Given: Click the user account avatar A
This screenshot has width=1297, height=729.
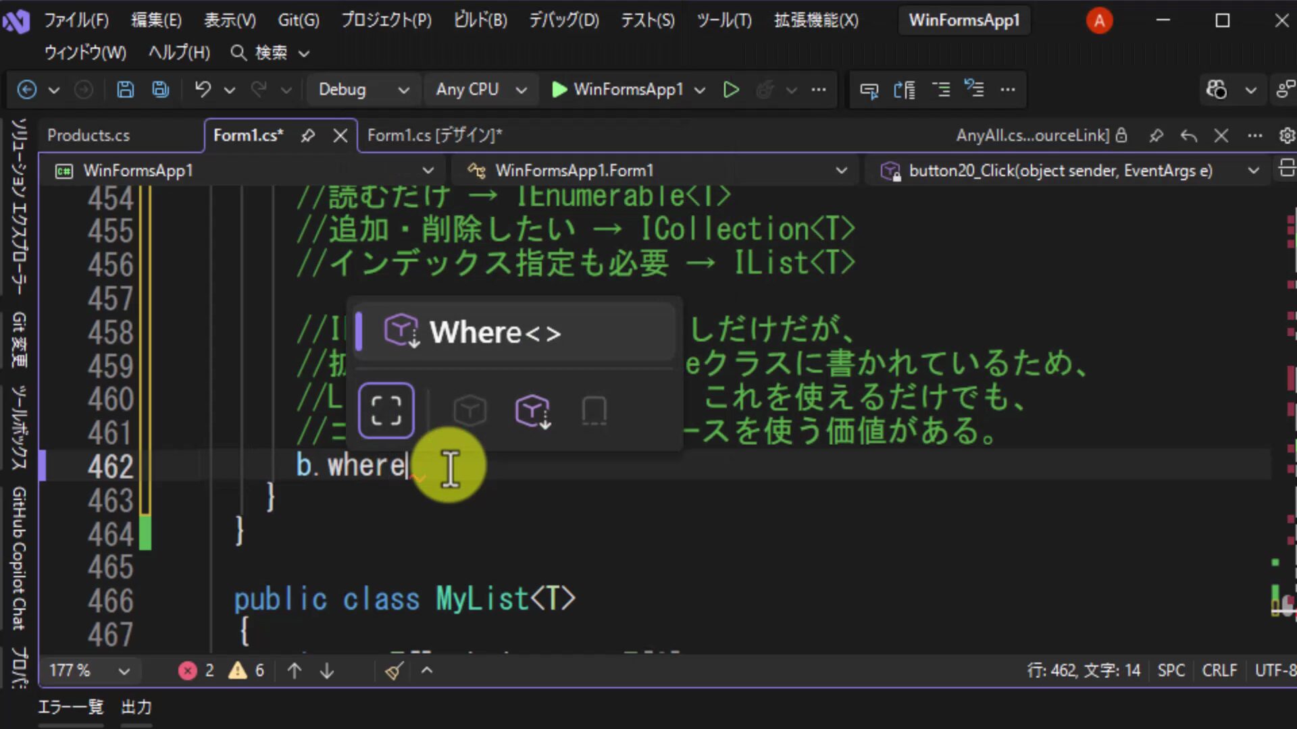Looking at the screenshot, I should pyautogui.click(x=1099, y=21).
